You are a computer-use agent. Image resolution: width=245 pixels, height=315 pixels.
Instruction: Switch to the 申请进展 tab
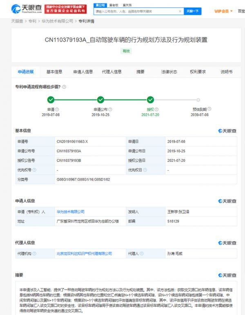[x=26, y=72]
